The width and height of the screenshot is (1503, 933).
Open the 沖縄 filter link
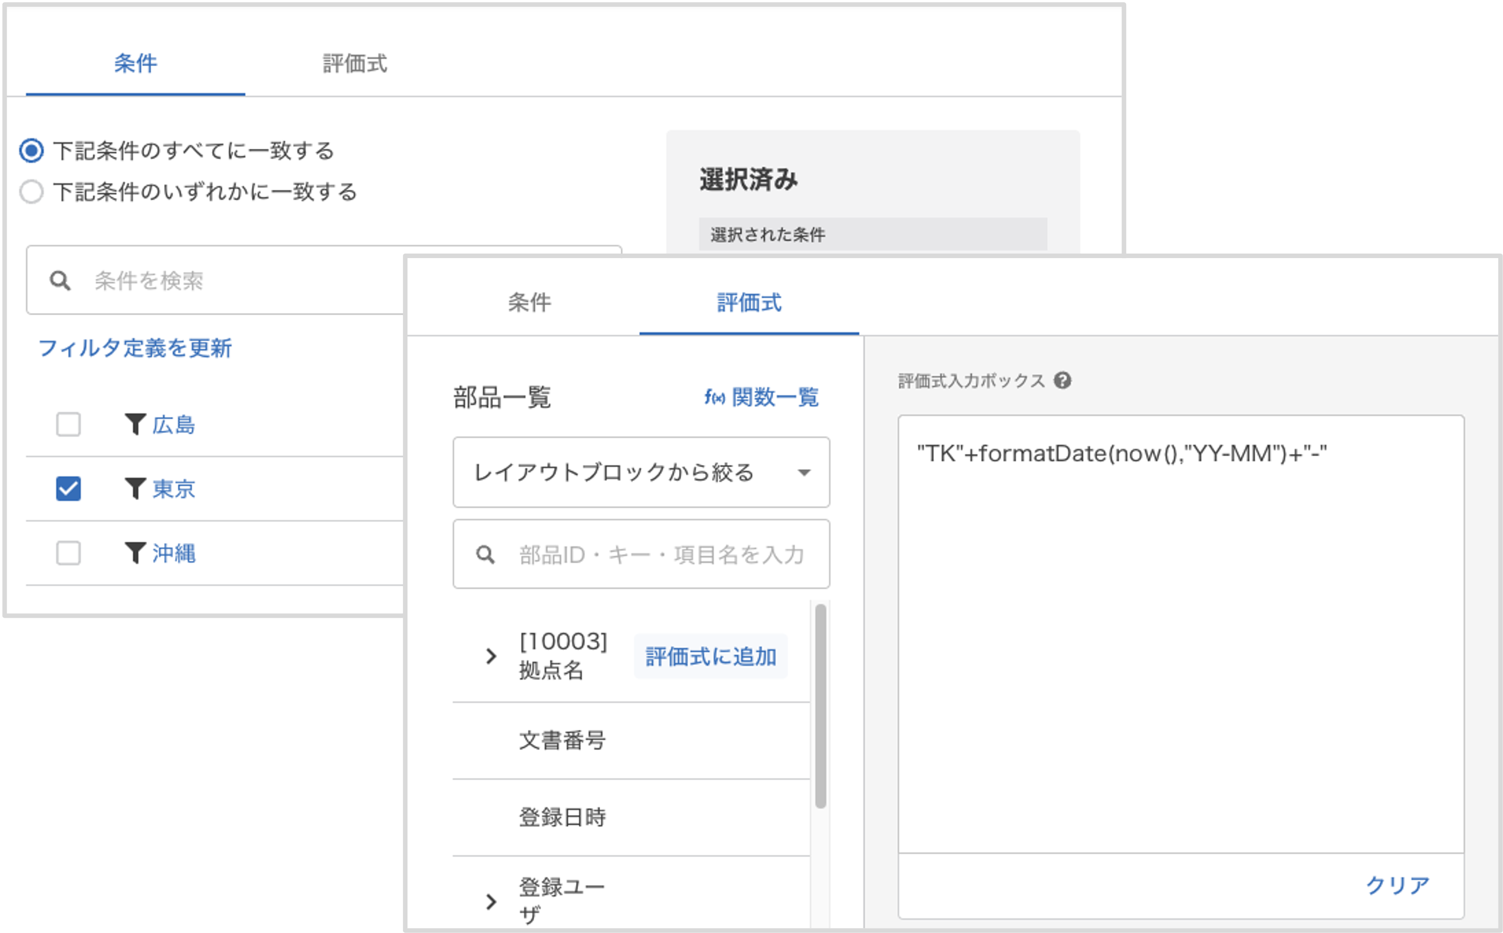tap(174, 553)
